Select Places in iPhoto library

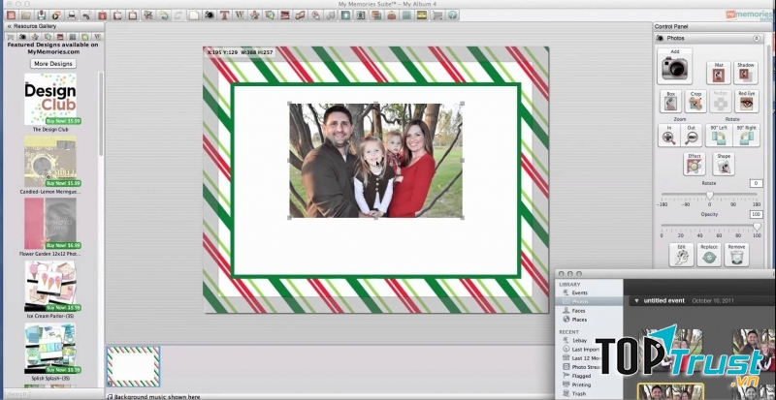pyautogui.click(x=579, y=320)
